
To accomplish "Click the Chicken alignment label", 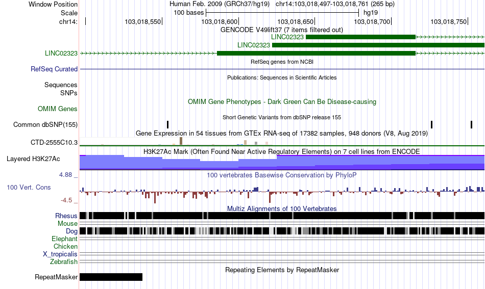I will click(x=65, y=246).
